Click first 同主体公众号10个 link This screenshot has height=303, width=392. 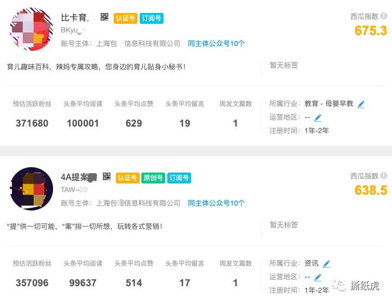click(216, 43)
